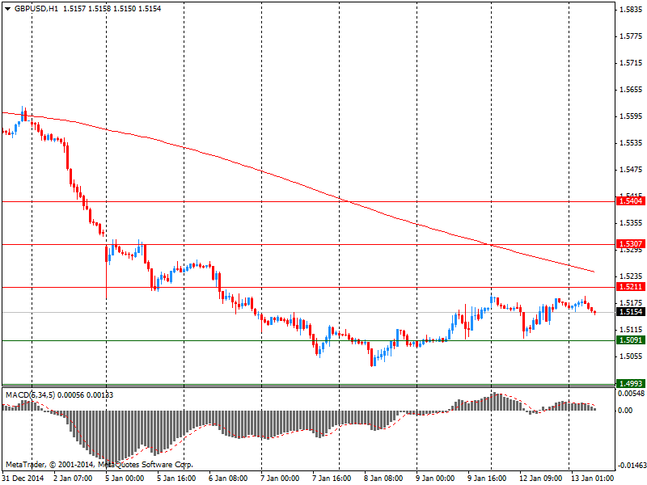The width and height of the screenshot is (647, 485).
Task: Select the MACD(6,34,5) indicator label
Action: [x=30, y=395]
